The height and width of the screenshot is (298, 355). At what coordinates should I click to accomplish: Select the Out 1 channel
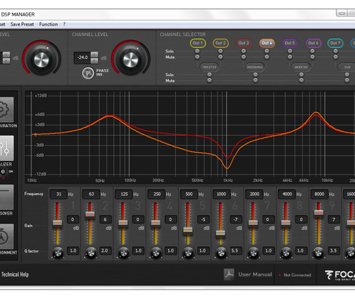[198, 43]
